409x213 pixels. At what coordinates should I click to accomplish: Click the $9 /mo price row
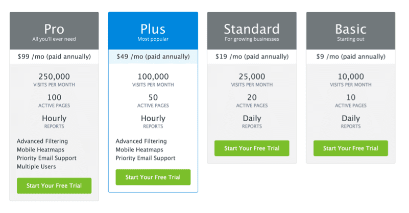coord(350,57)
